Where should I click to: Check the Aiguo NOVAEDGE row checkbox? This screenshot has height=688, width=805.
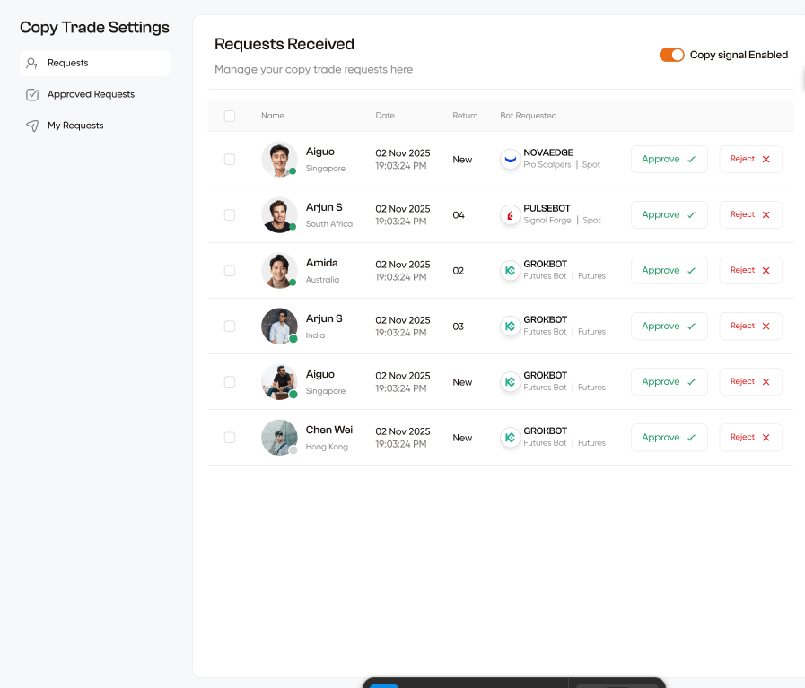point(230,159)
